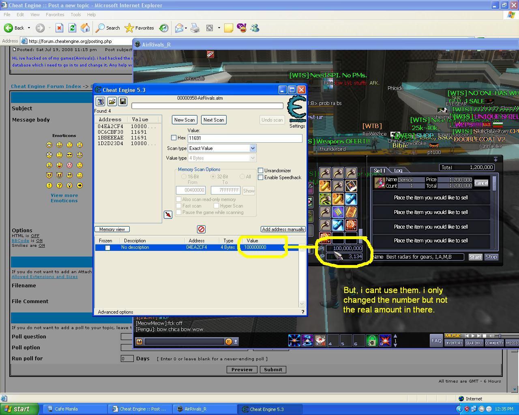Check Also scan read-only memory

[x=178, y=199]
